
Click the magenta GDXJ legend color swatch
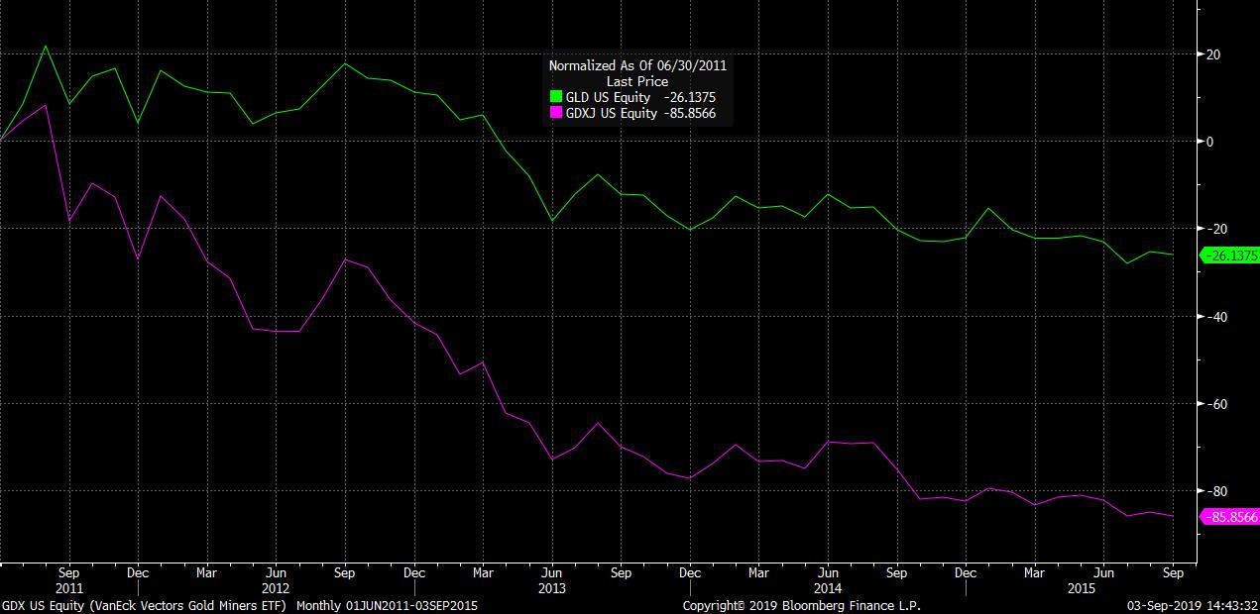pos(556,113)
